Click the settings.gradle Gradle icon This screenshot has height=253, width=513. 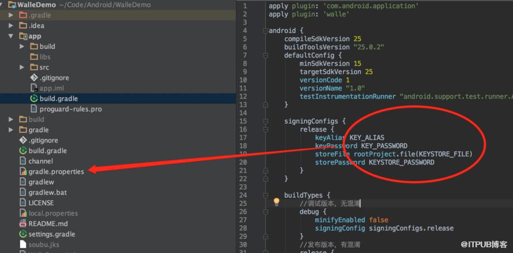[23, 234]
